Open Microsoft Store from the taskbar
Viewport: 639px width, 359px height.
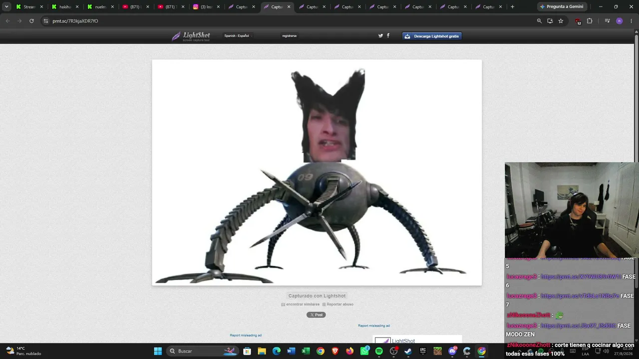click(x=247, y=351)
